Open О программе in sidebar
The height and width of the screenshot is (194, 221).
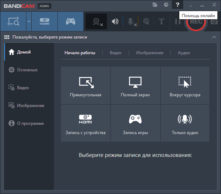pyautogui.click(x=29, y=123)
